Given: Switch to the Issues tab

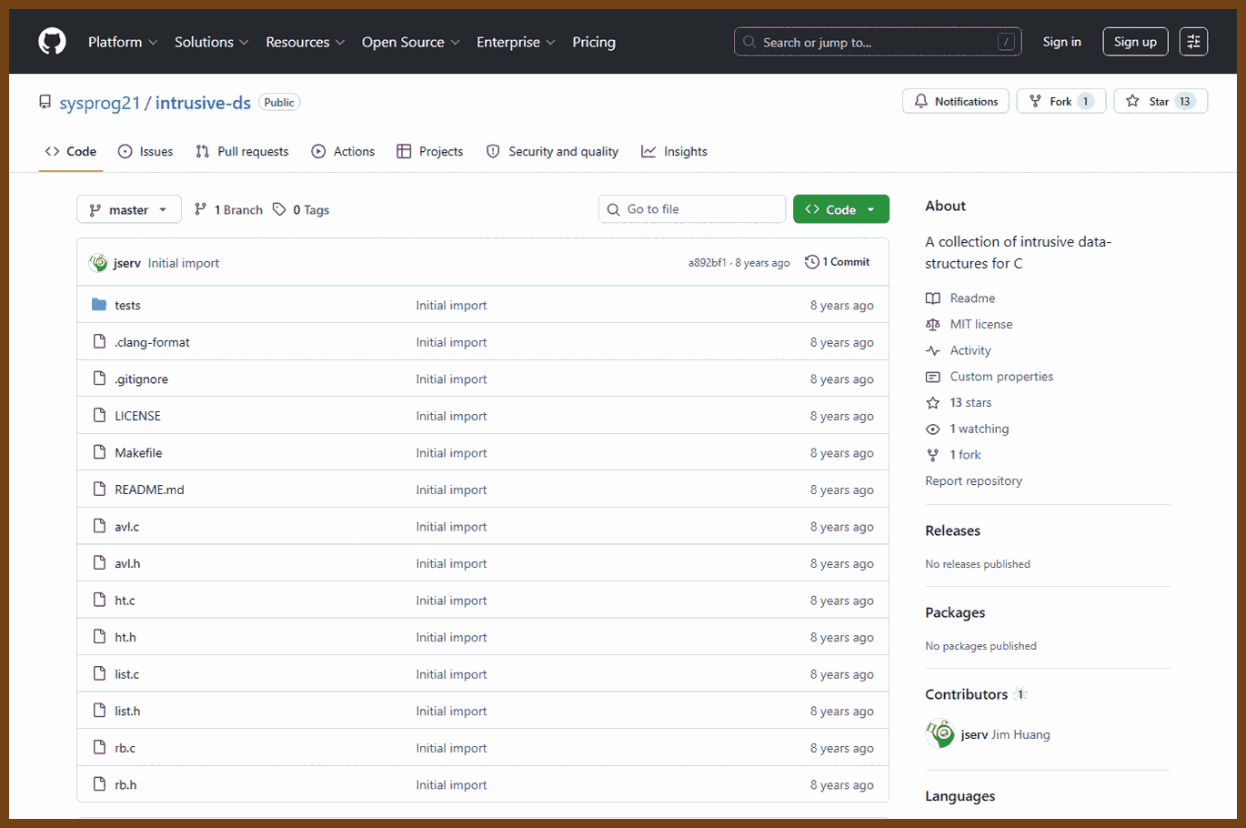Looking at the screenshot, I should coord(146,152).
